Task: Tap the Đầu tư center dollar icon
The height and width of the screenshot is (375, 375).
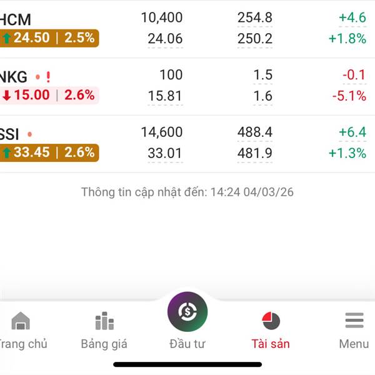Action: point(187,311)
